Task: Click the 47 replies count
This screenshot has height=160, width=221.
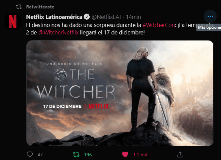Action: 40,155
